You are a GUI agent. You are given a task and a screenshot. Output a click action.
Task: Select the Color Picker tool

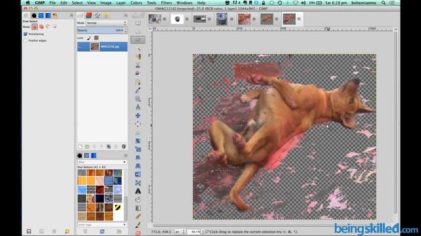tap(138, 90)
